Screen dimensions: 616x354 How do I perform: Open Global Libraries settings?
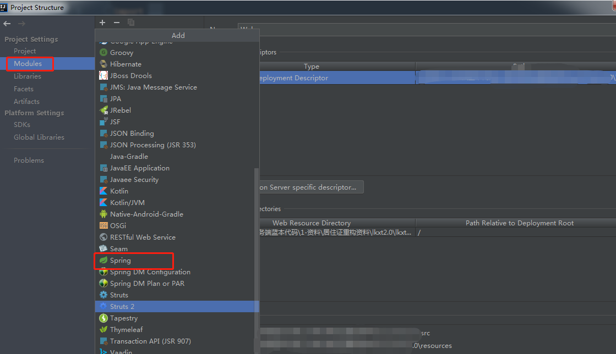click(x=39, y=137)
